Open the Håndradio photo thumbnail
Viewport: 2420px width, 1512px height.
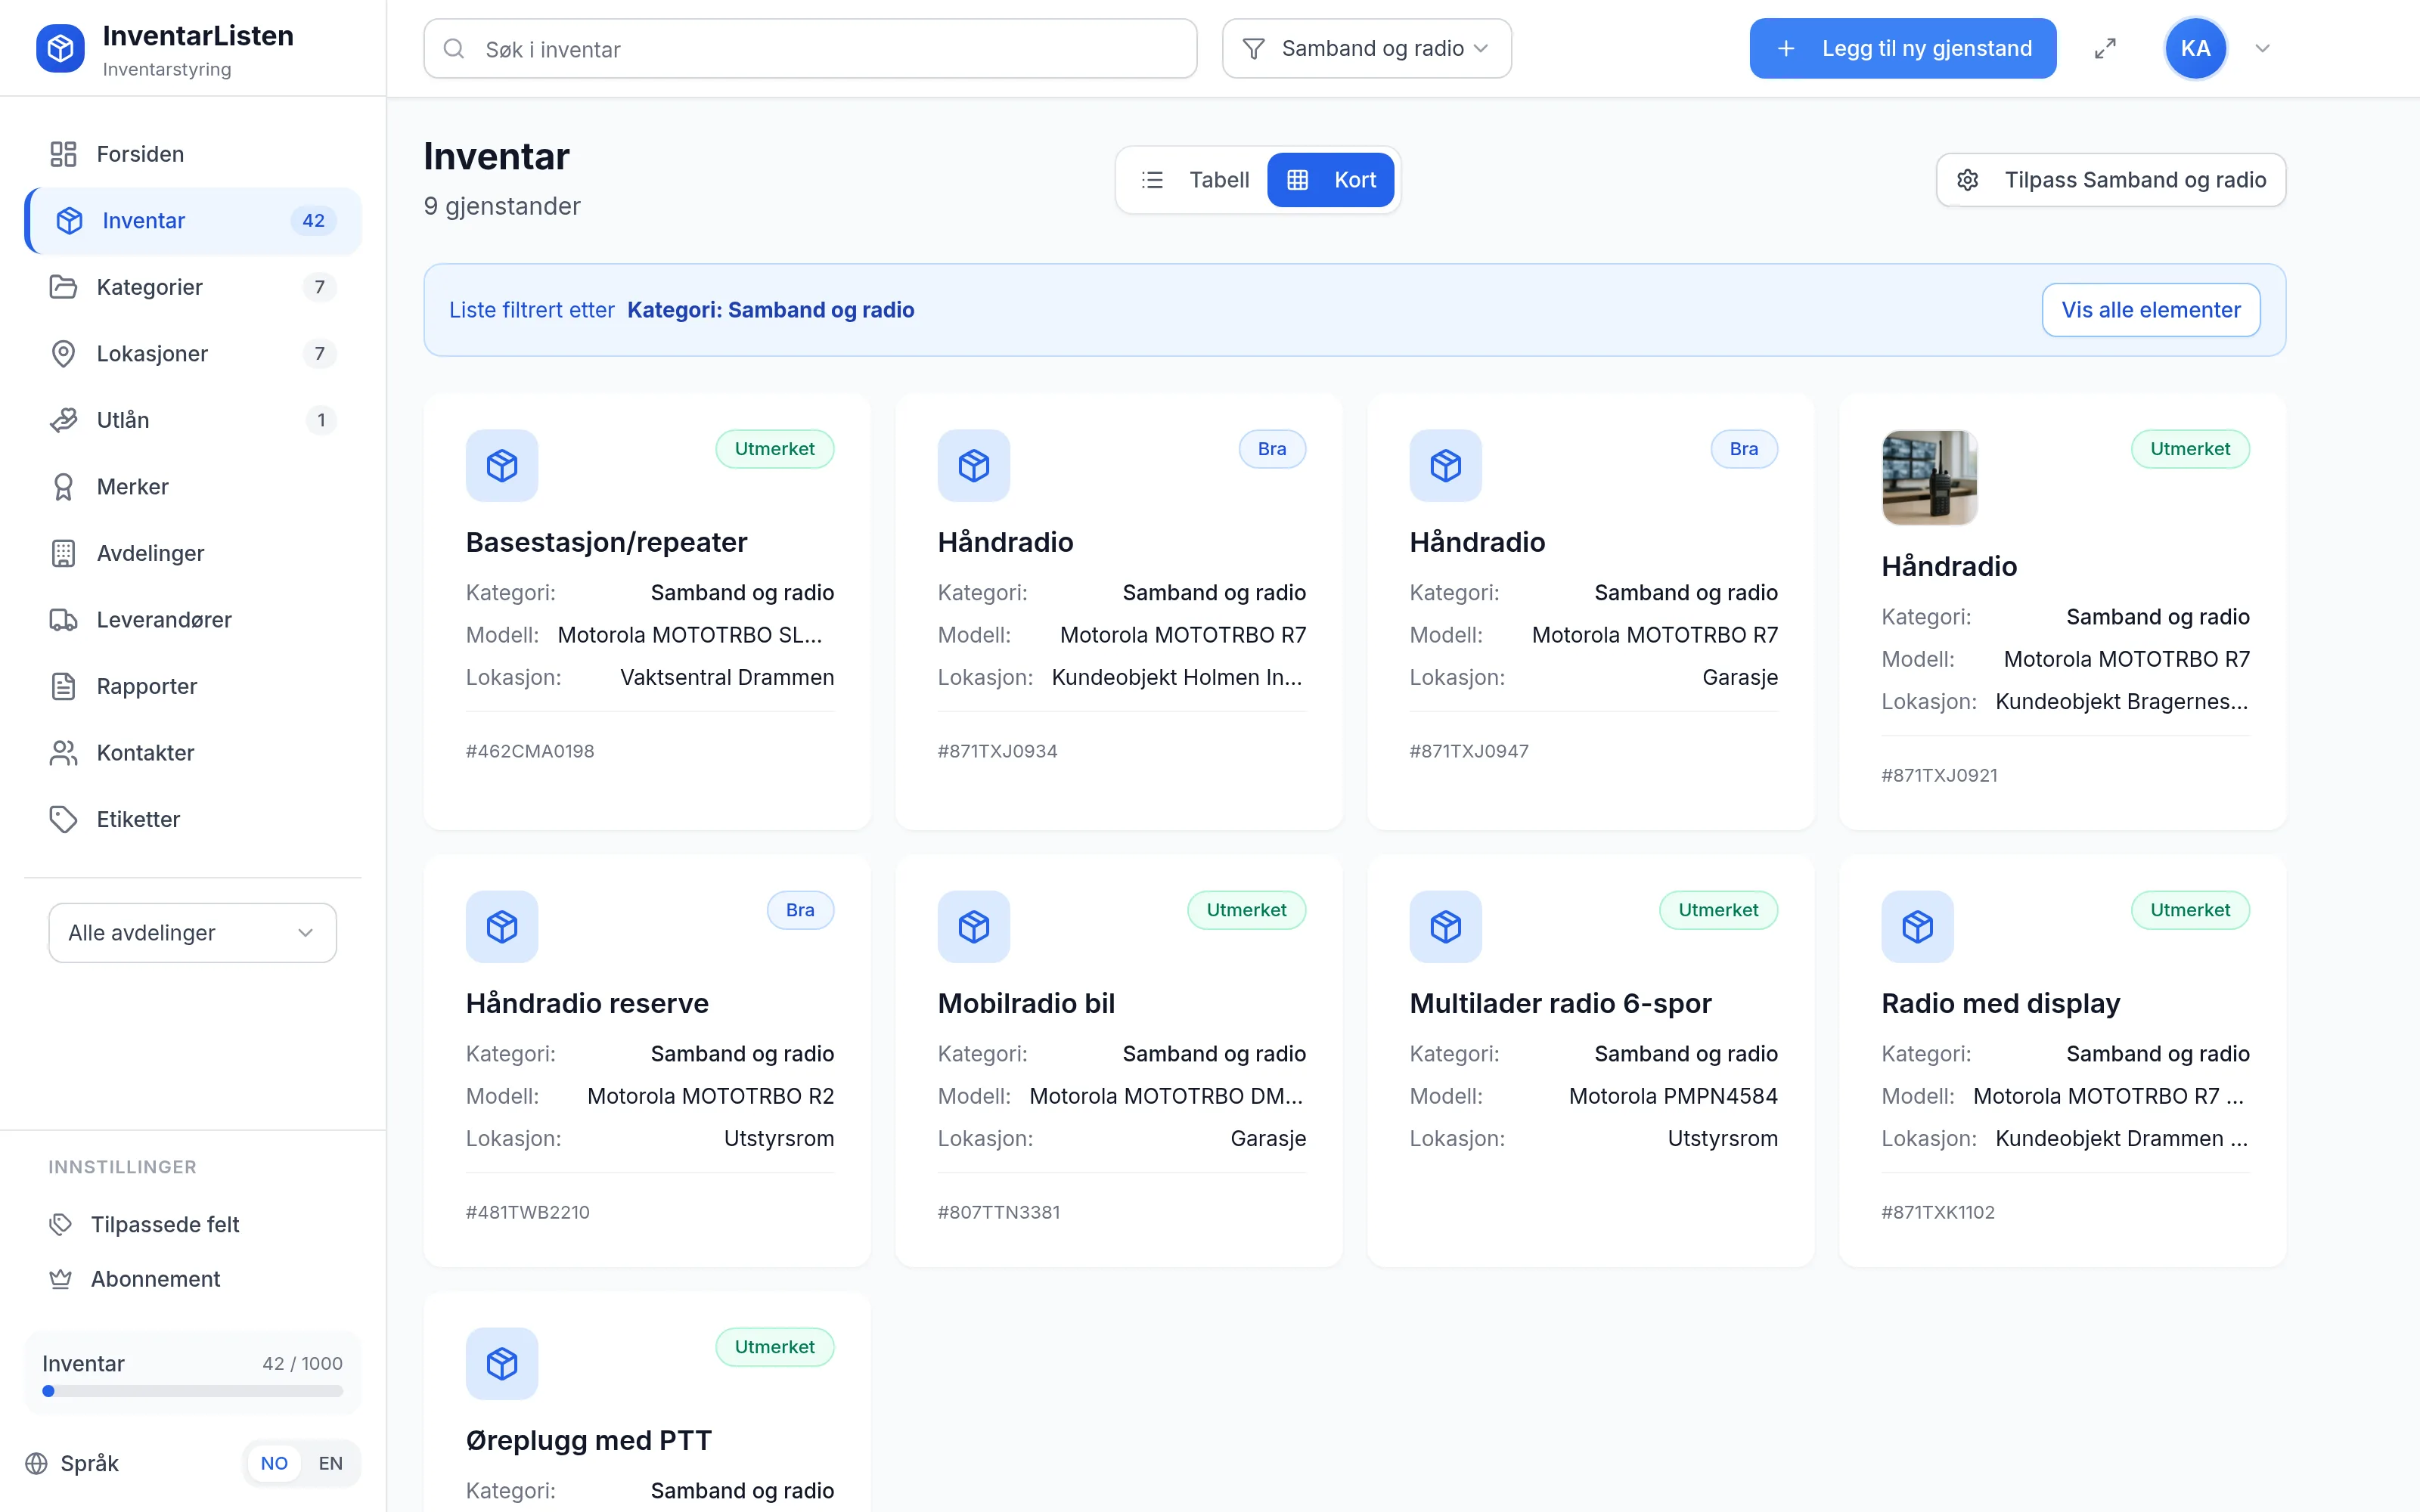tap(1929, 477)
